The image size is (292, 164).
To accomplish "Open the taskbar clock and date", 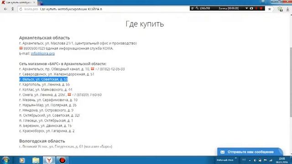I will (x=282, y=160).
